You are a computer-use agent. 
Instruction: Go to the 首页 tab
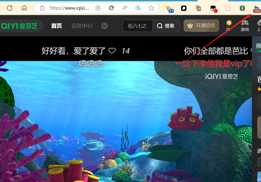point(56,26)
